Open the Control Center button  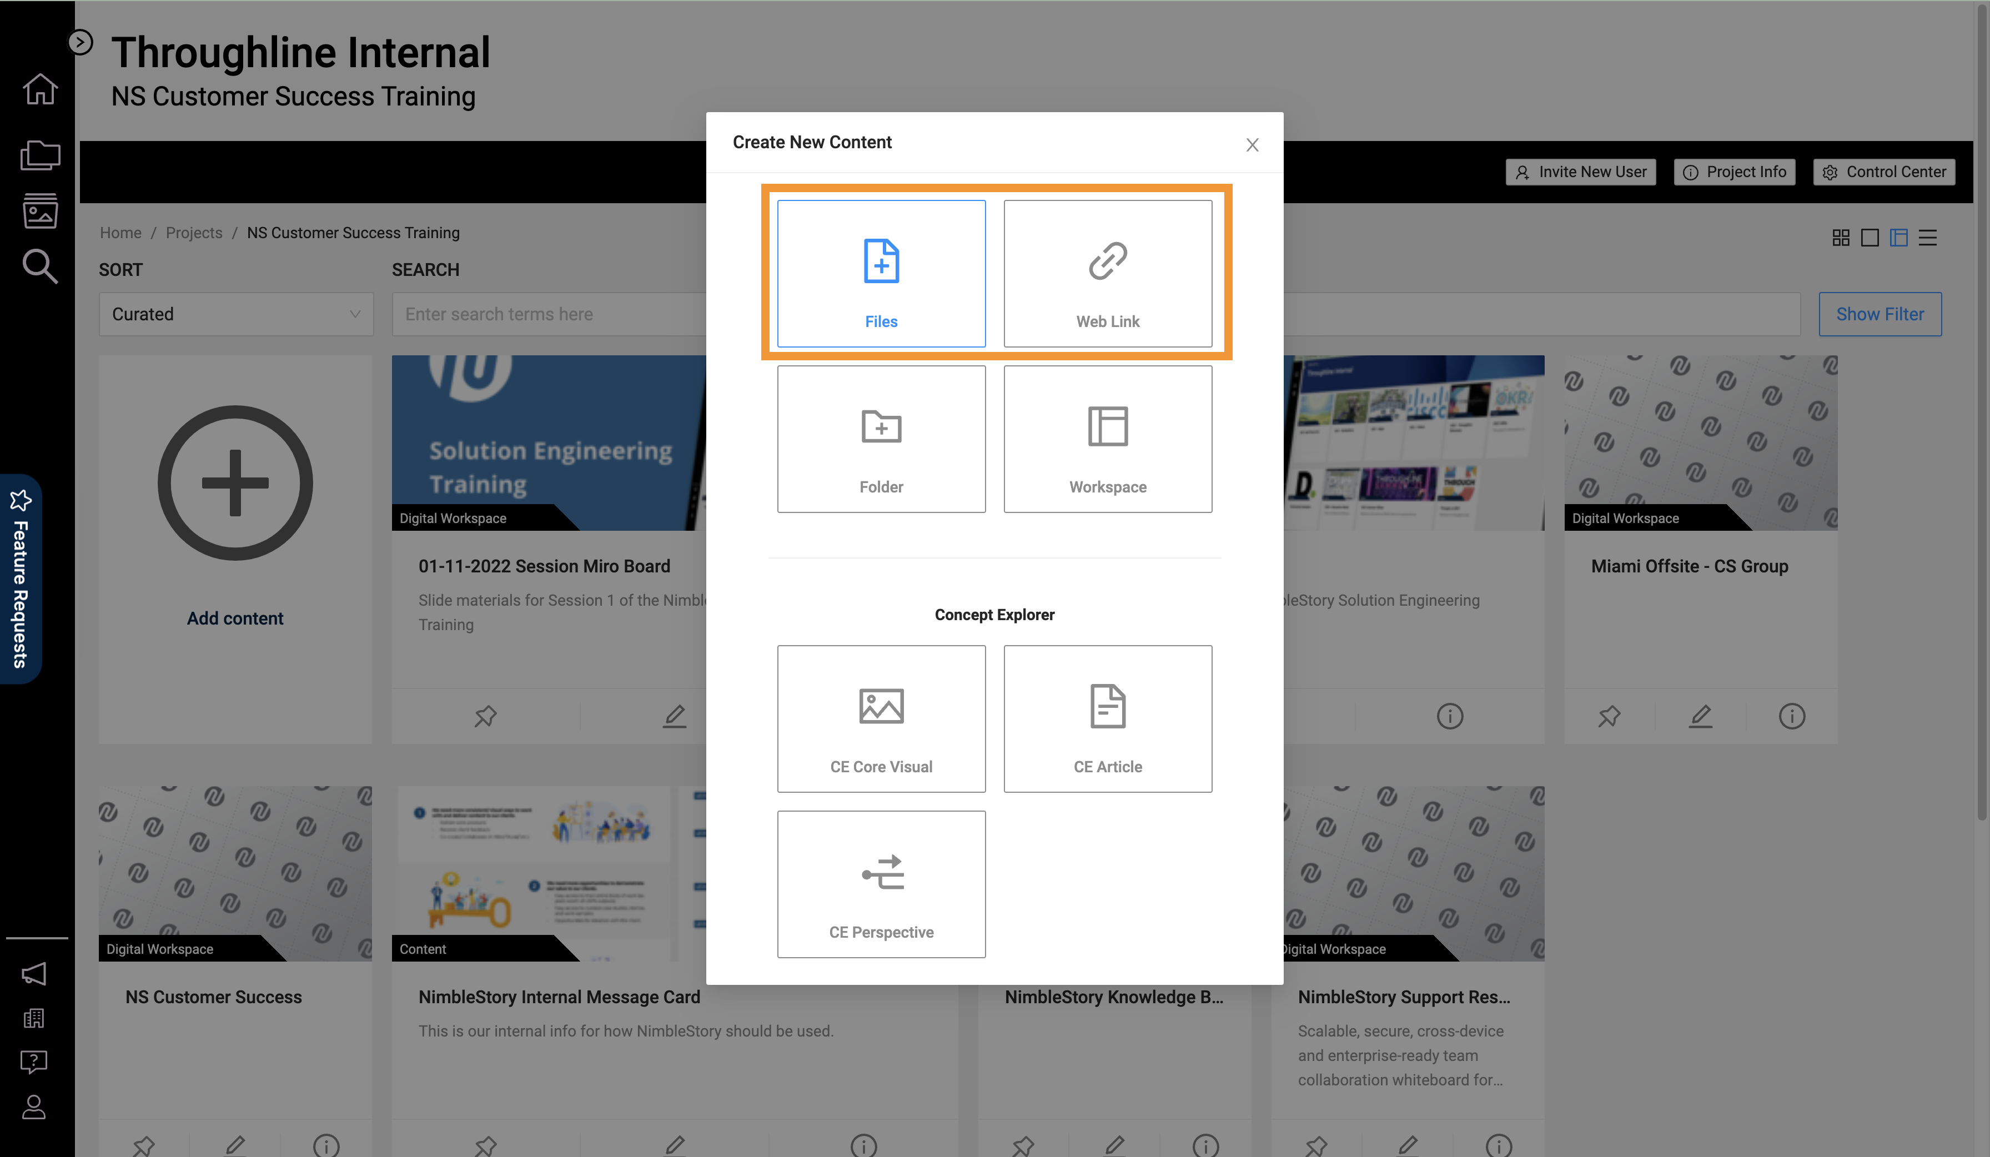tap(1883, 172)
